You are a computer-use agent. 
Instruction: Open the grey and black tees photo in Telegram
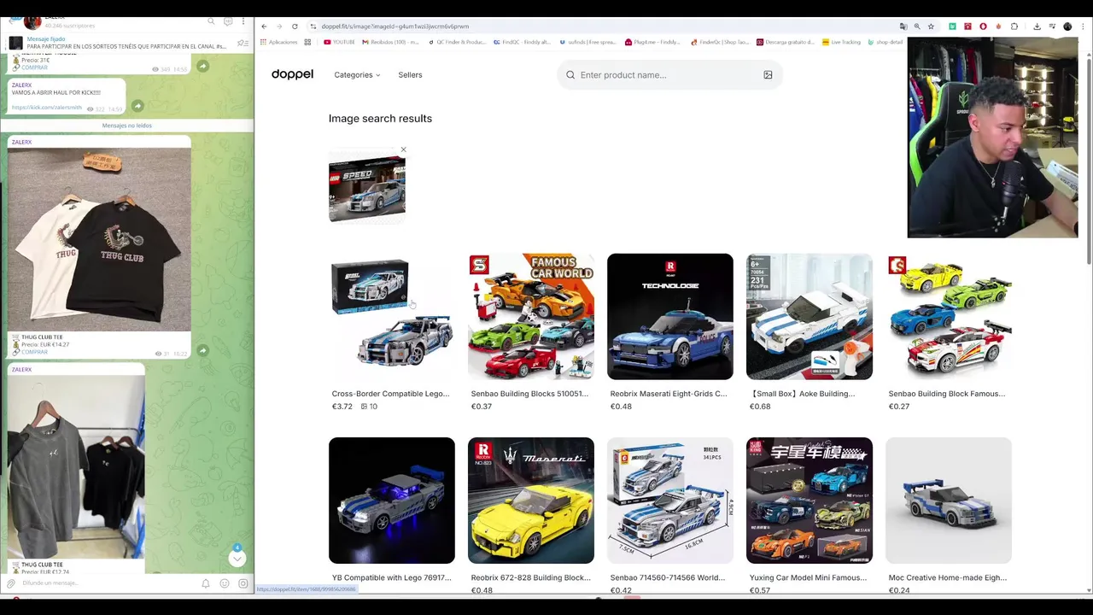(76, 467)
